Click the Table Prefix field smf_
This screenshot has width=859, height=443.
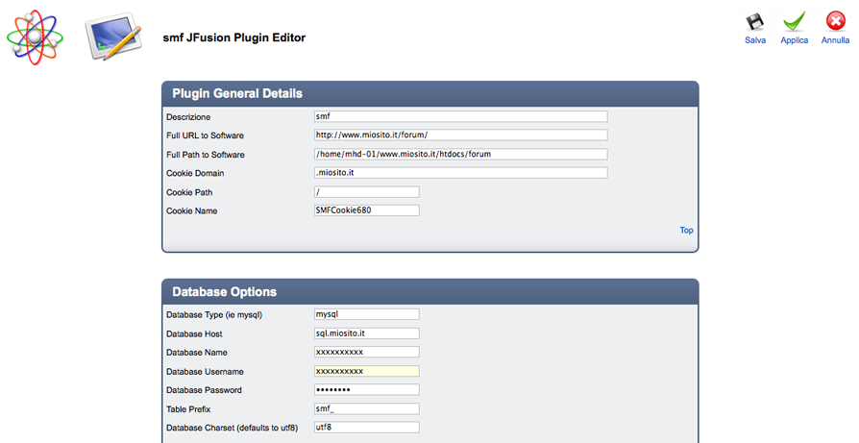[x=366, y=409]
